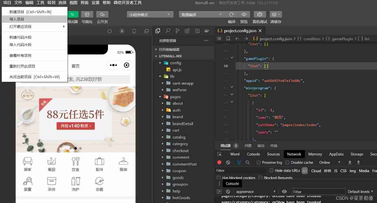Open api.js in file tree
377x203 pixels.
177,70
